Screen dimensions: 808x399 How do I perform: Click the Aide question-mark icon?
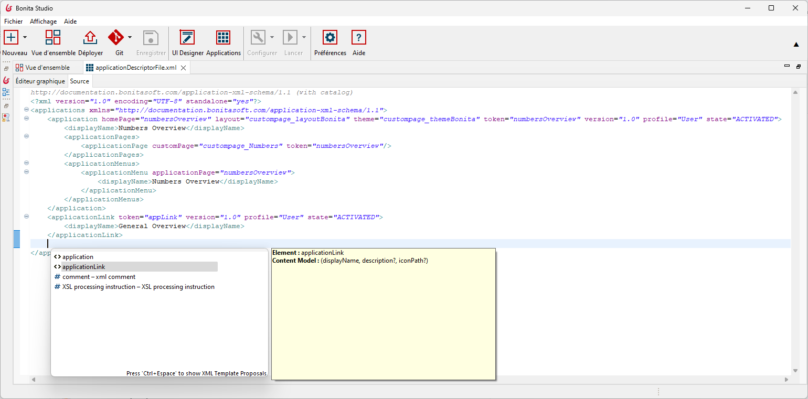pos(358,37)
